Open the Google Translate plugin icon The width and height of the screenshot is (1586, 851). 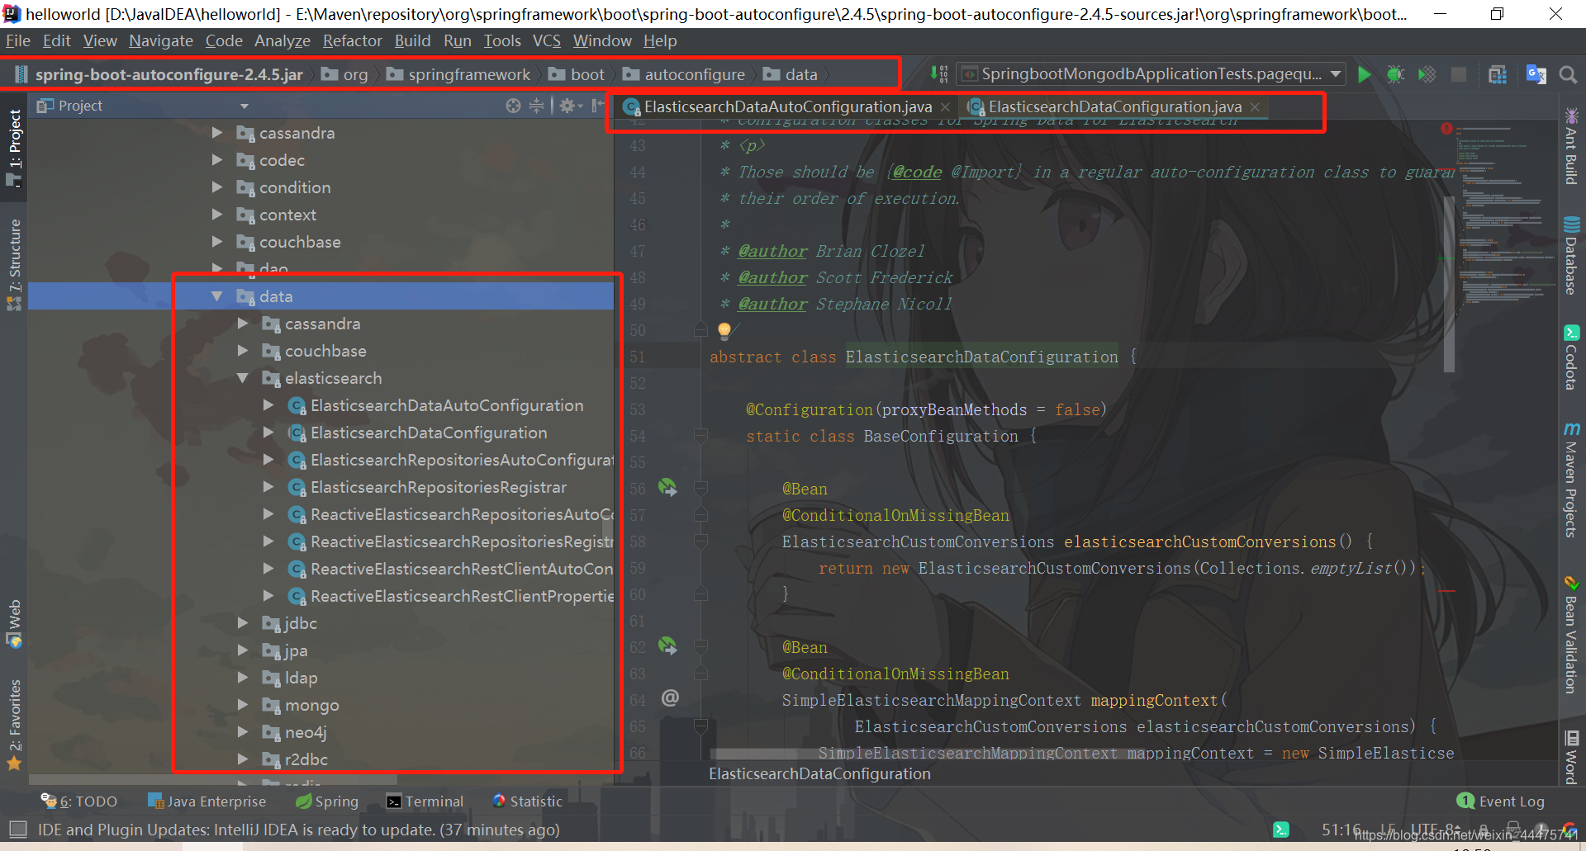(1536, 74)
